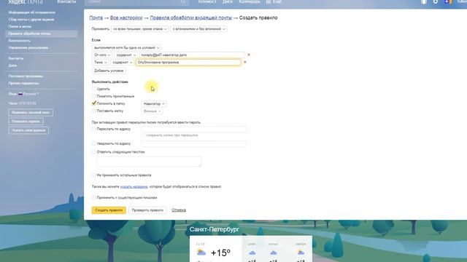Click the 'Изменить часовой пояс' button

pos(31,113)
